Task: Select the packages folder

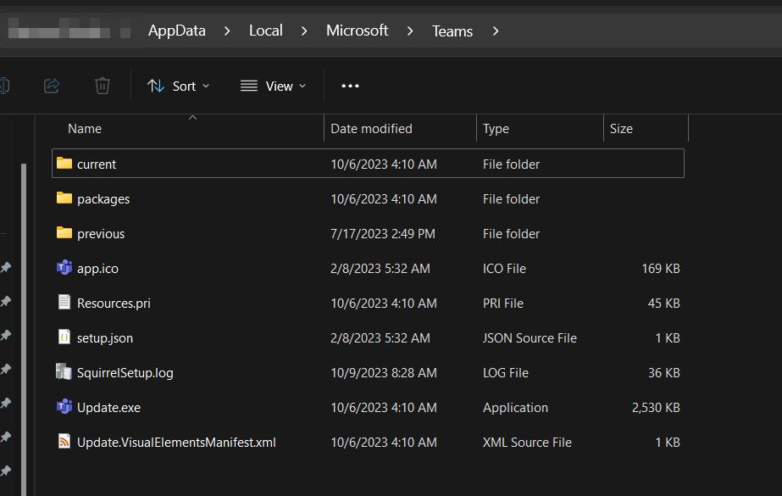Action: pos(103,198)
